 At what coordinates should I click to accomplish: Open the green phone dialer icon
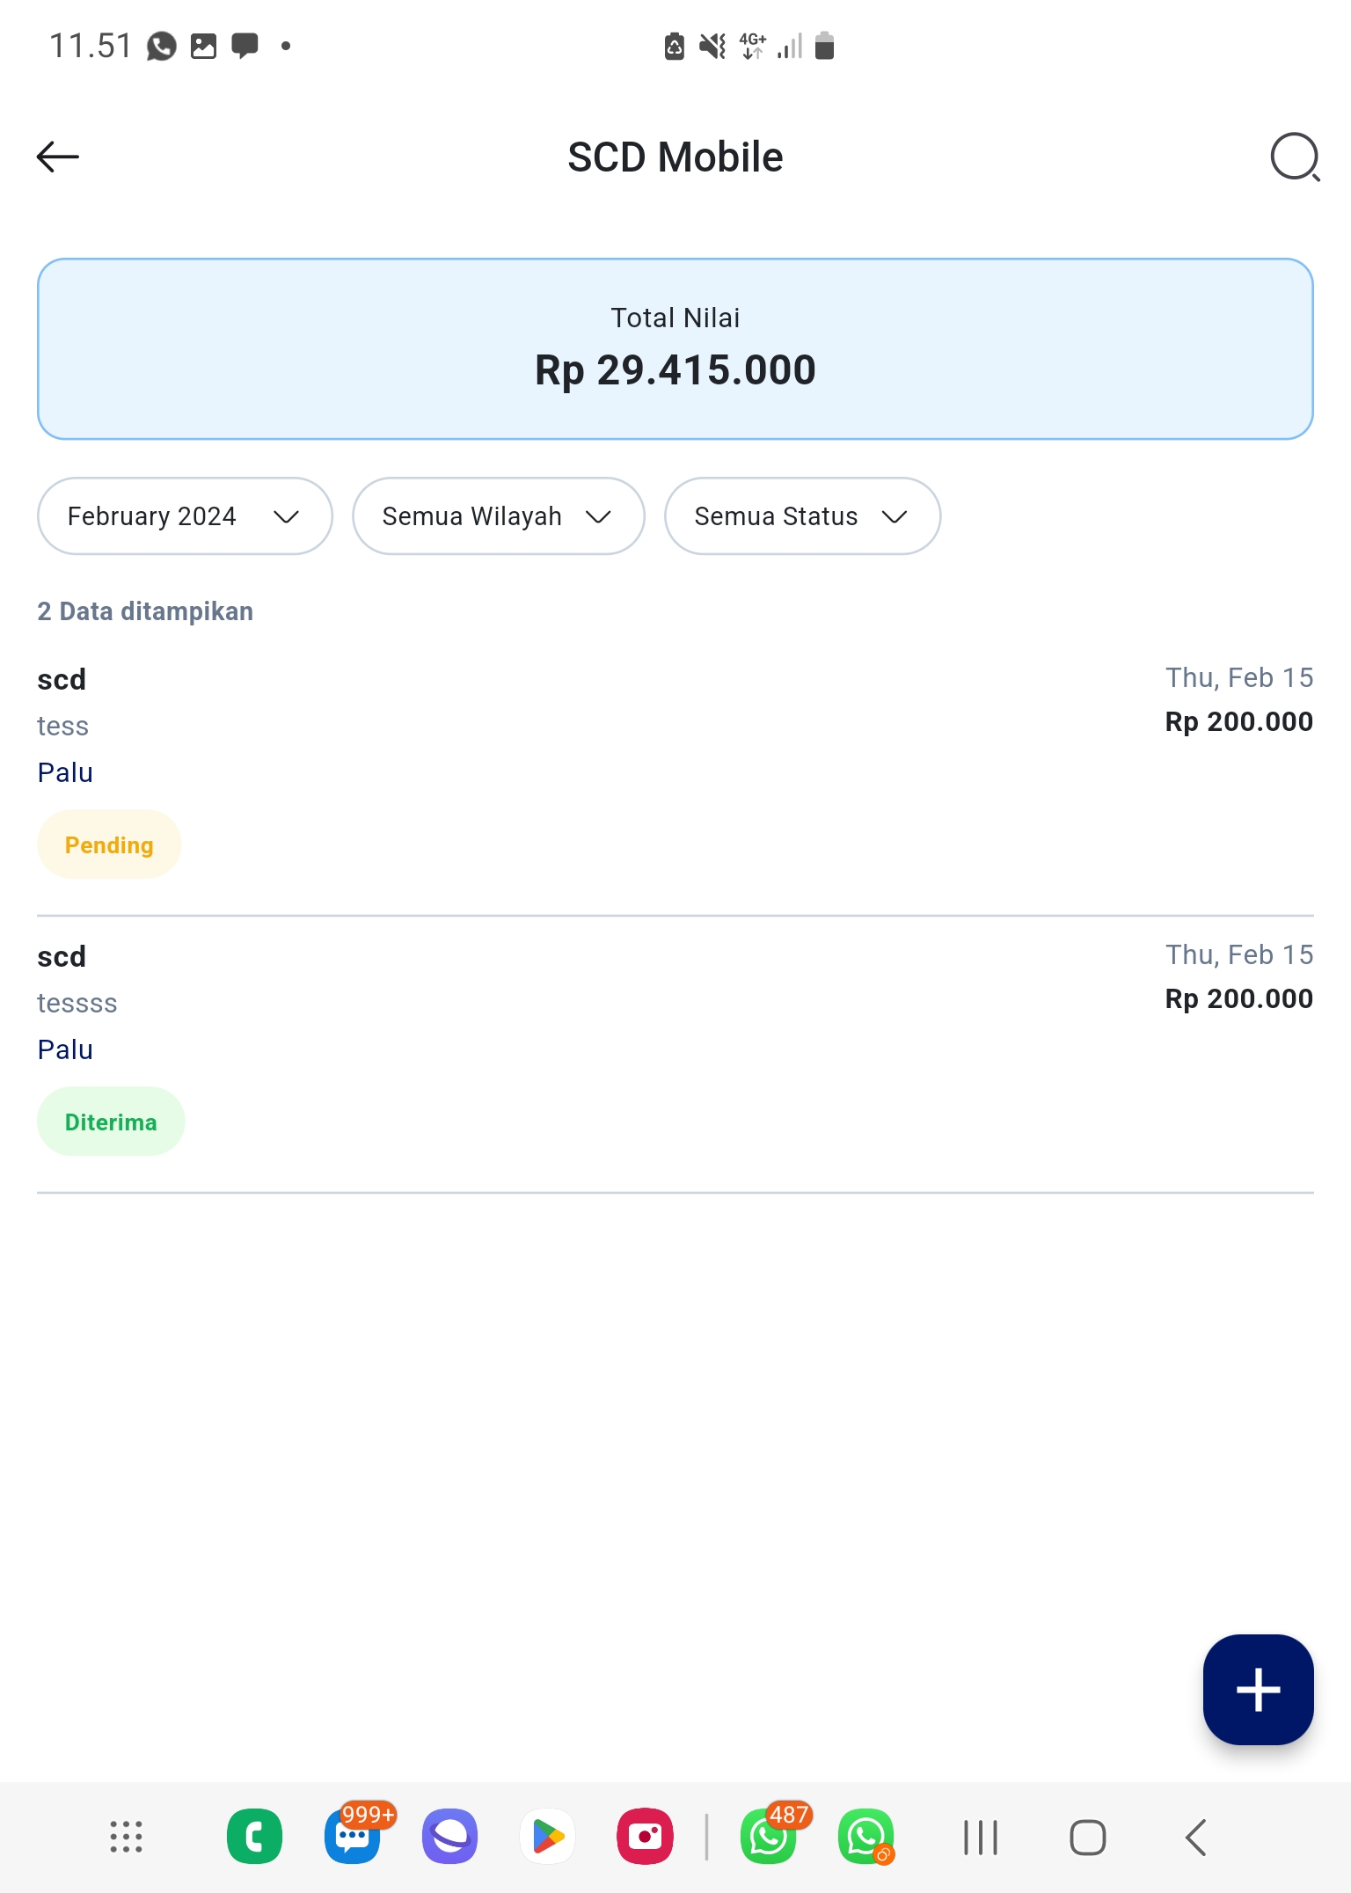coord(254,1837)
